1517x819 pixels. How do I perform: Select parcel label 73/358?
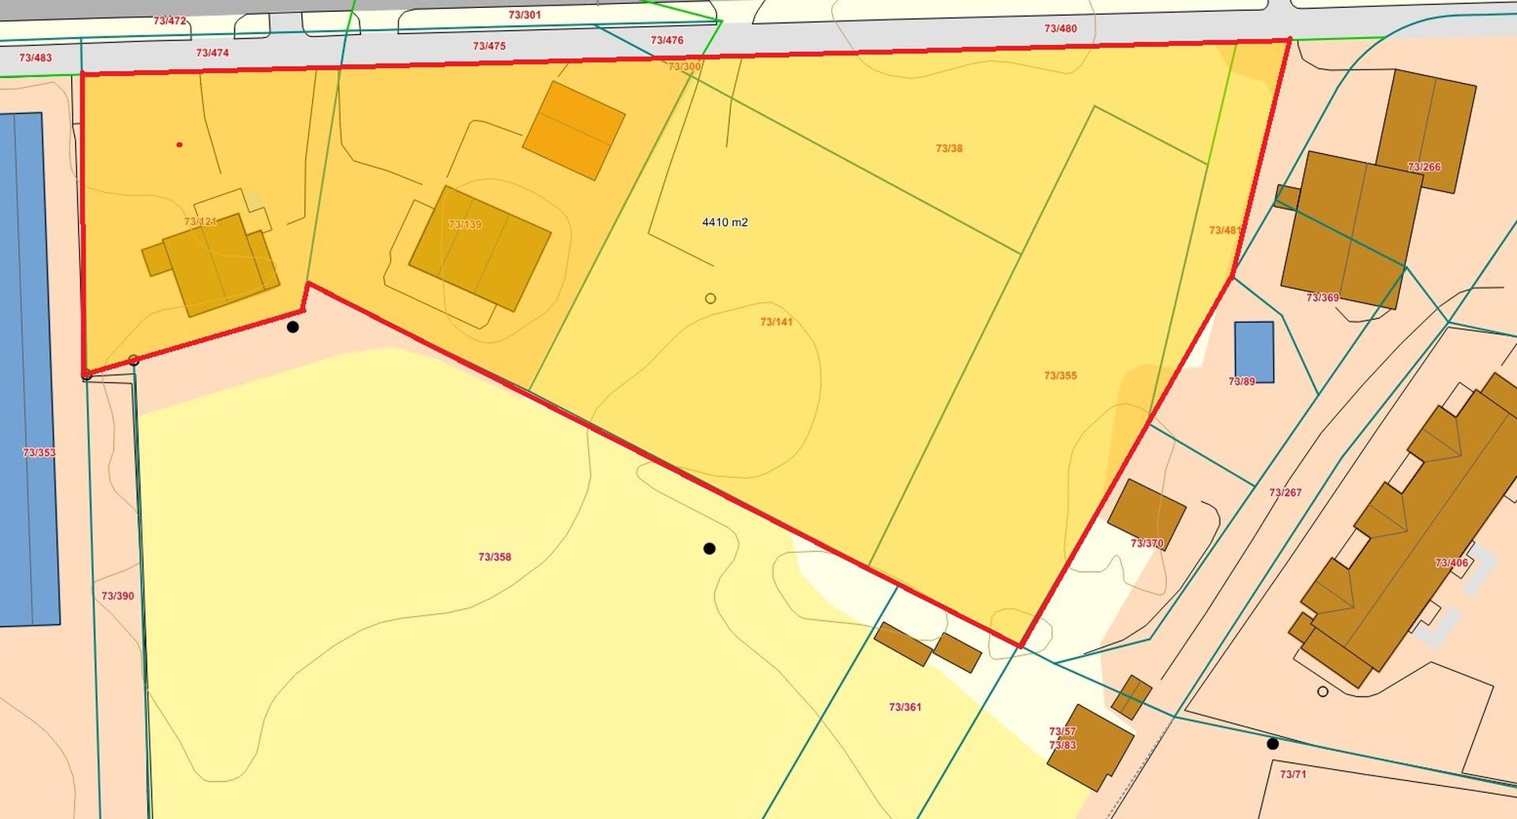[x=495, y=557]
